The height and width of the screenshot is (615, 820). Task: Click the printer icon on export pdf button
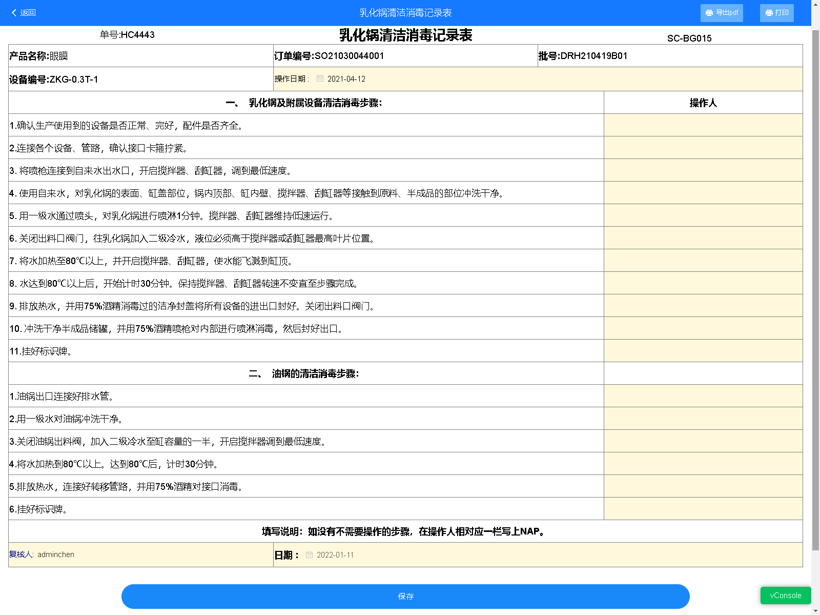click(x=709, y=13)
